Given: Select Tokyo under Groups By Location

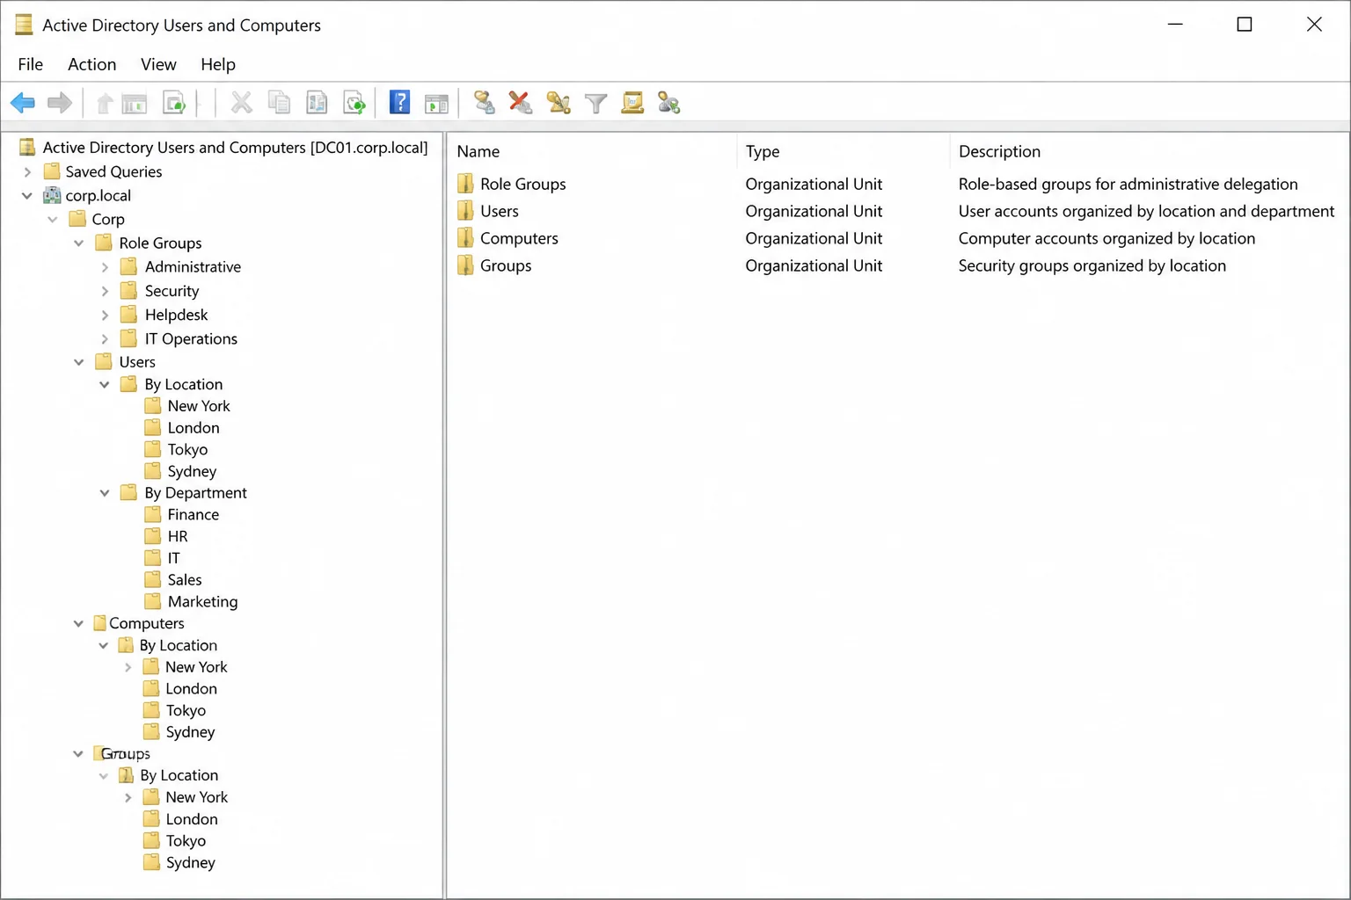Looking at the screenshot, I should point(186,840).
